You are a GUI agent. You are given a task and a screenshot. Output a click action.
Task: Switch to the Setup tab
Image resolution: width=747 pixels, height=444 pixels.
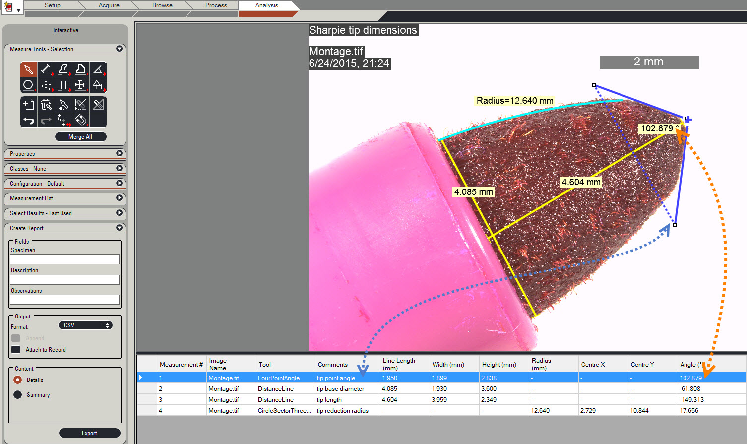coord(53,5)
